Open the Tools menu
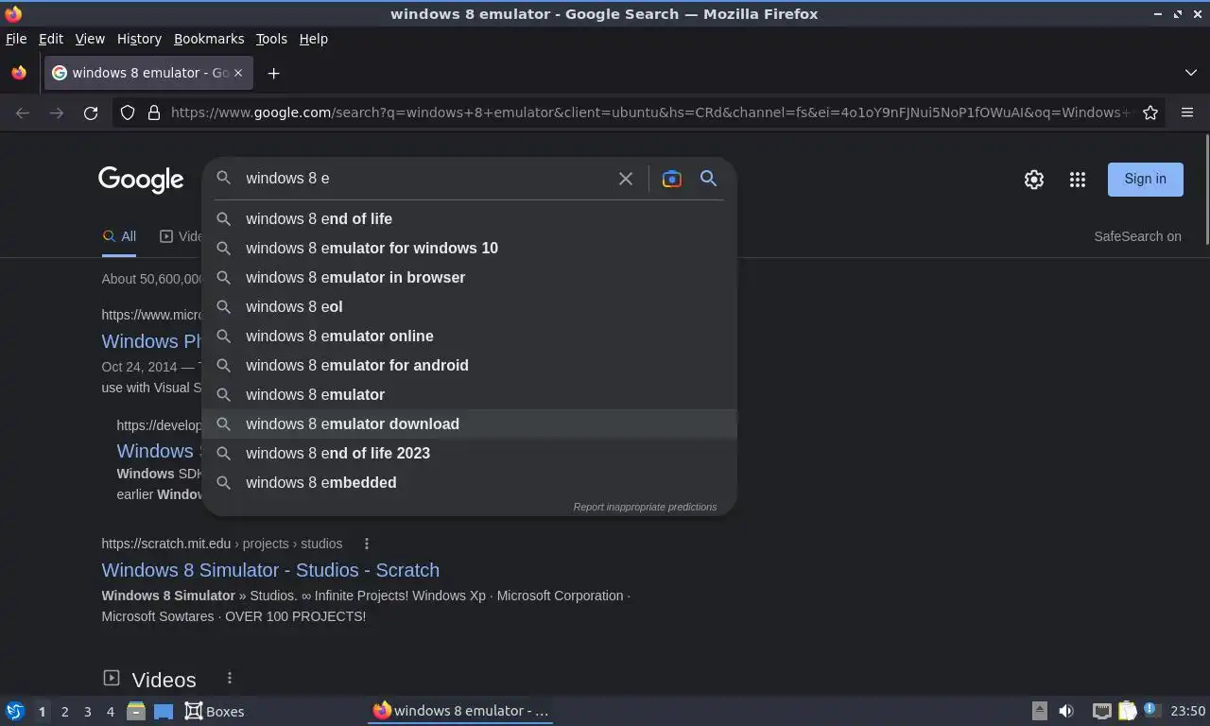Viewport: 1210px width, 726px height. [271, 39]
